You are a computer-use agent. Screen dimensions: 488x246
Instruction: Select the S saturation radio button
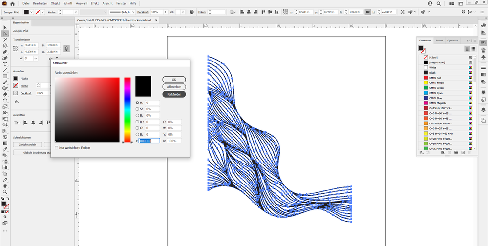coord(137,109)
